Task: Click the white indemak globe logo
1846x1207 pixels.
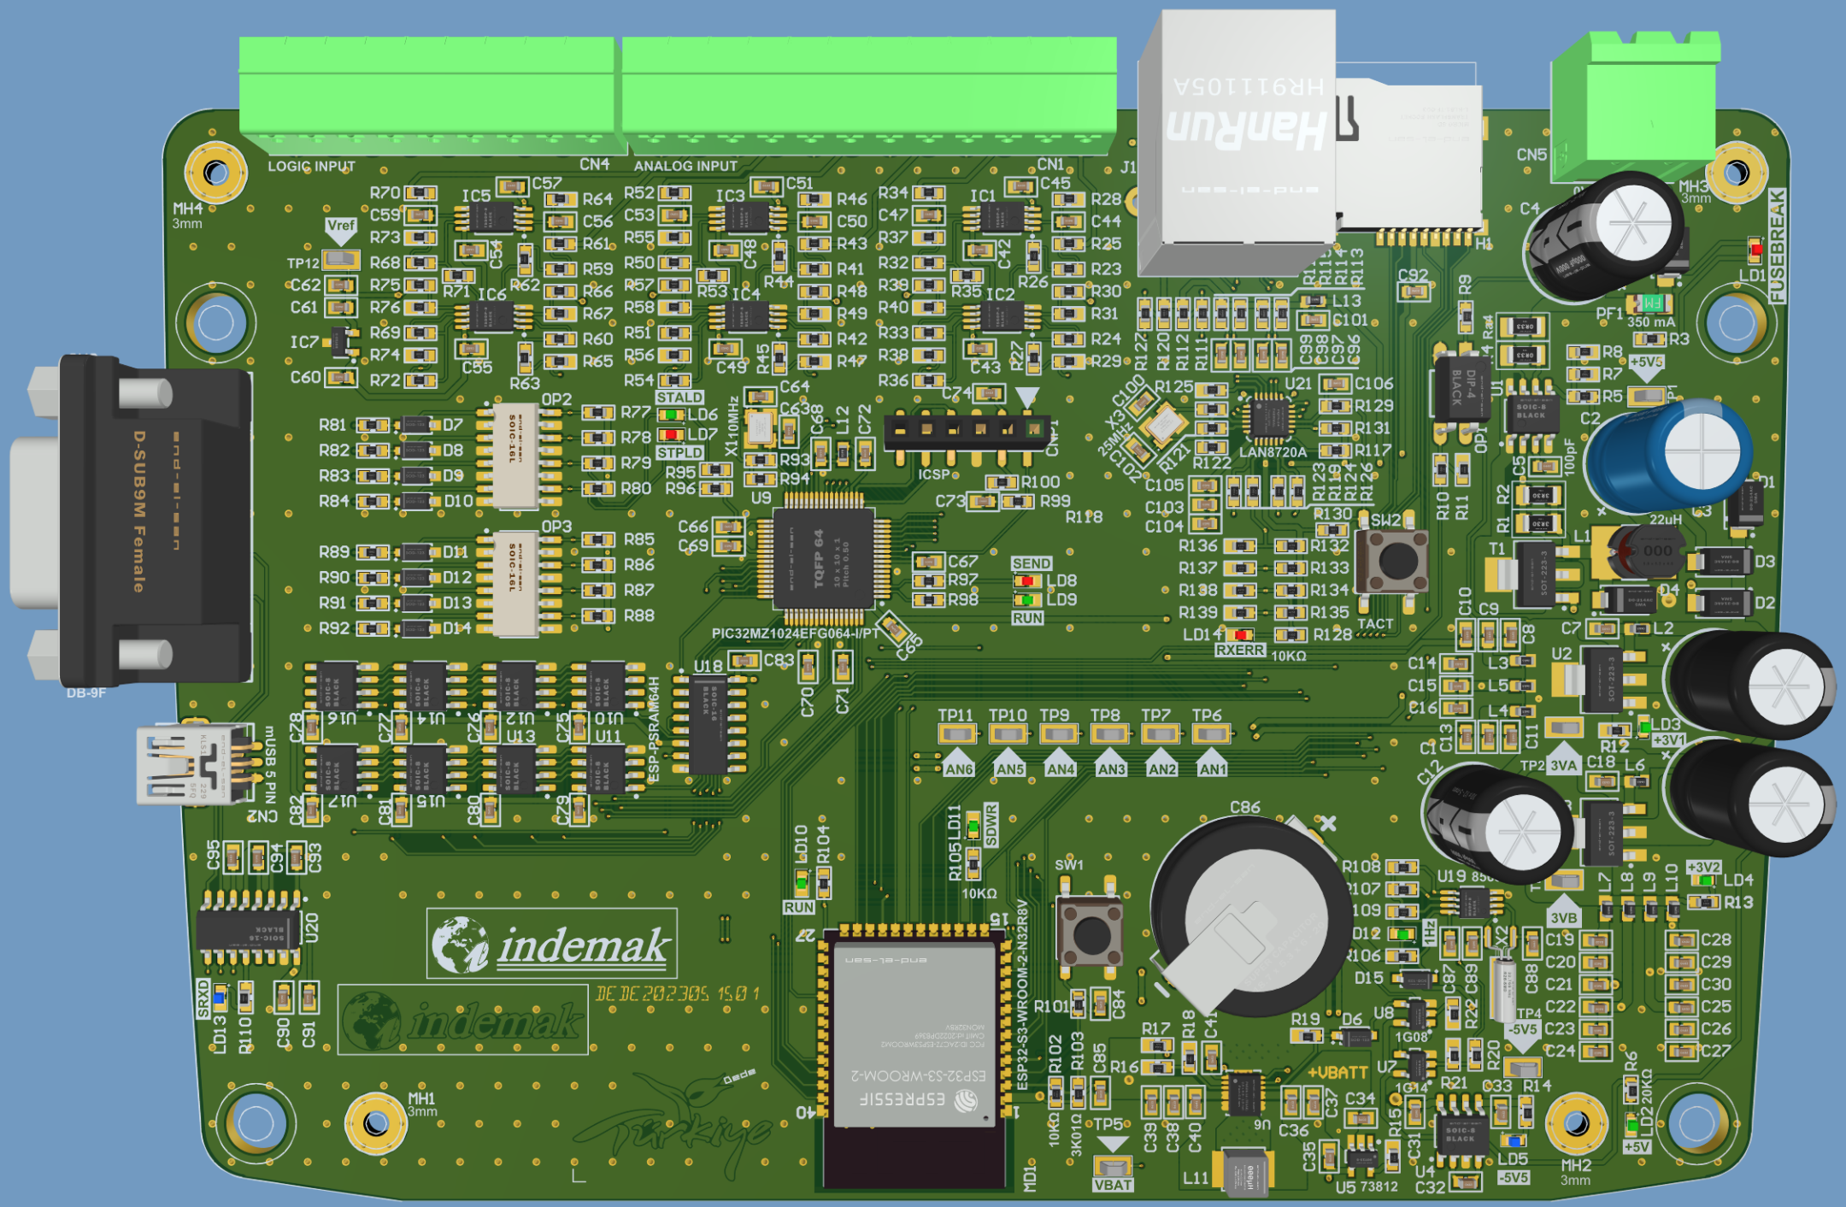Action: [460, 945]
